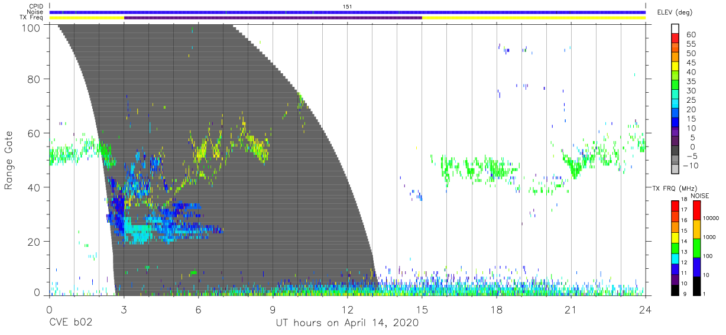The width and height of the screenshot is (726, 335).
Task: Select the yellow segment of ELEV colorbar
Action: (675, 67)
